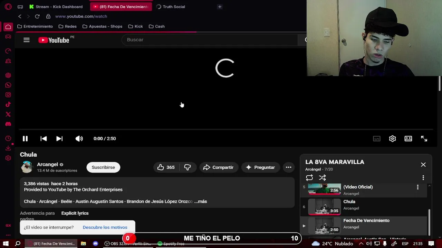Open Instagram in the sidebar
Image resolution: width=442 pixels, height=248 pixels.
pos(8,95)
